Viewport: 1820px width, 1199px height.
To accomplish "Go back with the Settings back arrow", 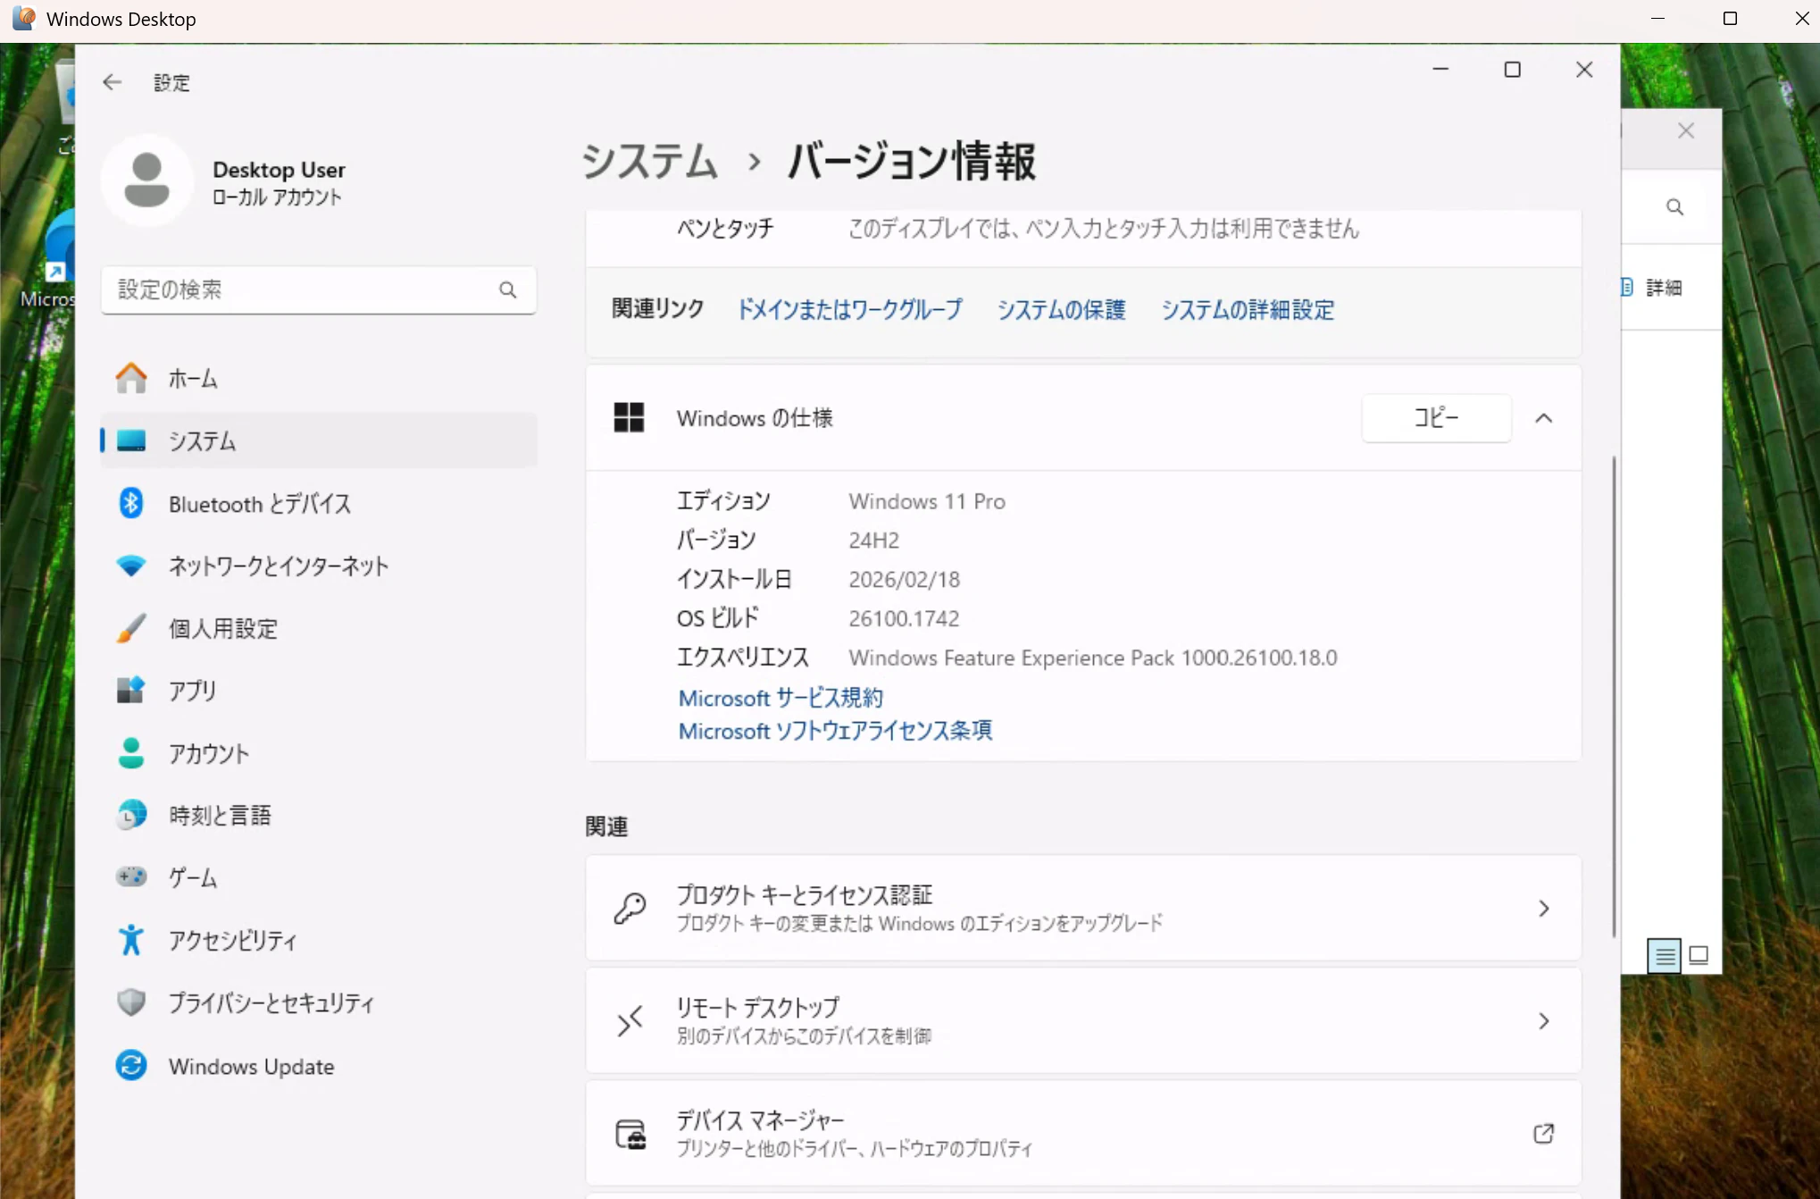I will point(112,82).
